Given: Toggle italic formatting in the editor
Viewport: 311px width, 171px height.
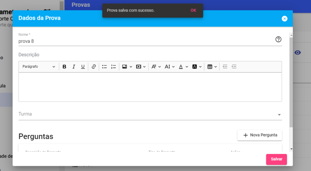Looking at the screenshot, I should pos(73,67).
